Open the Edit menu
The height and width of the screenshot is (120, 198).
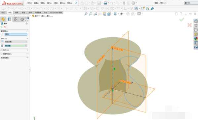[36, 3]
